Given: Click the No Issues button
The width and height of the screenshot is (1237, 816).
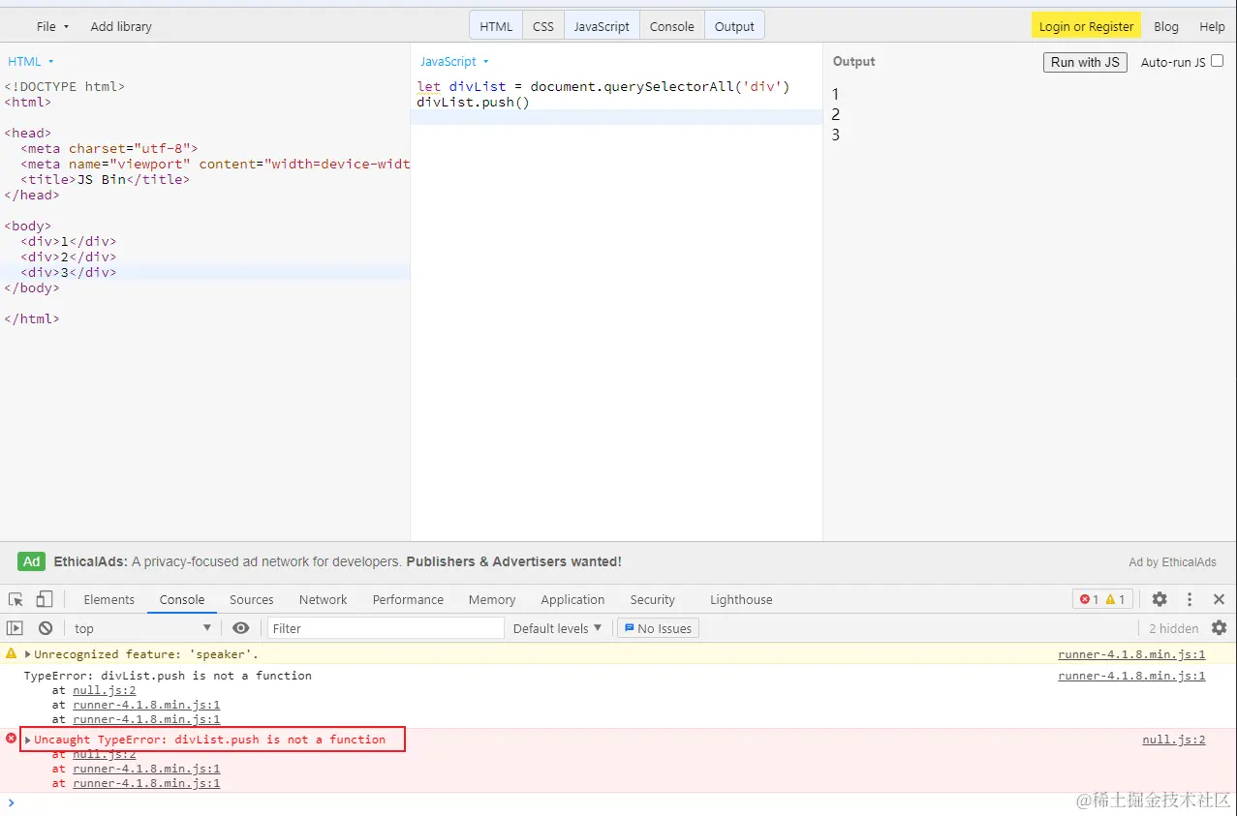Looking at the screenshot, I should click(x=658, y=628).
